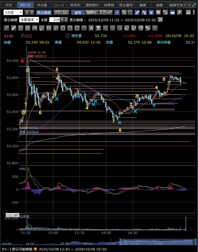Toggle the 指数化 (indexed) display mode
Screen dimensions: 198x252
coord(91,12)
